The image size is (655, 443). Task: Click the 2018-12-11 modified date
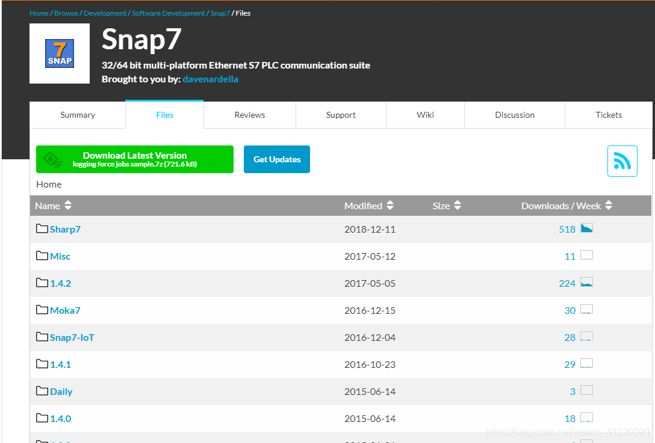pos(370,230)
